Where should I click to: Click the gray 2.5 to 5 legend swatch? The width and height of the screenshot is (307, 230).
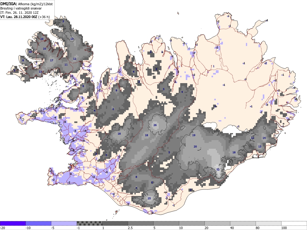point(141,223)
